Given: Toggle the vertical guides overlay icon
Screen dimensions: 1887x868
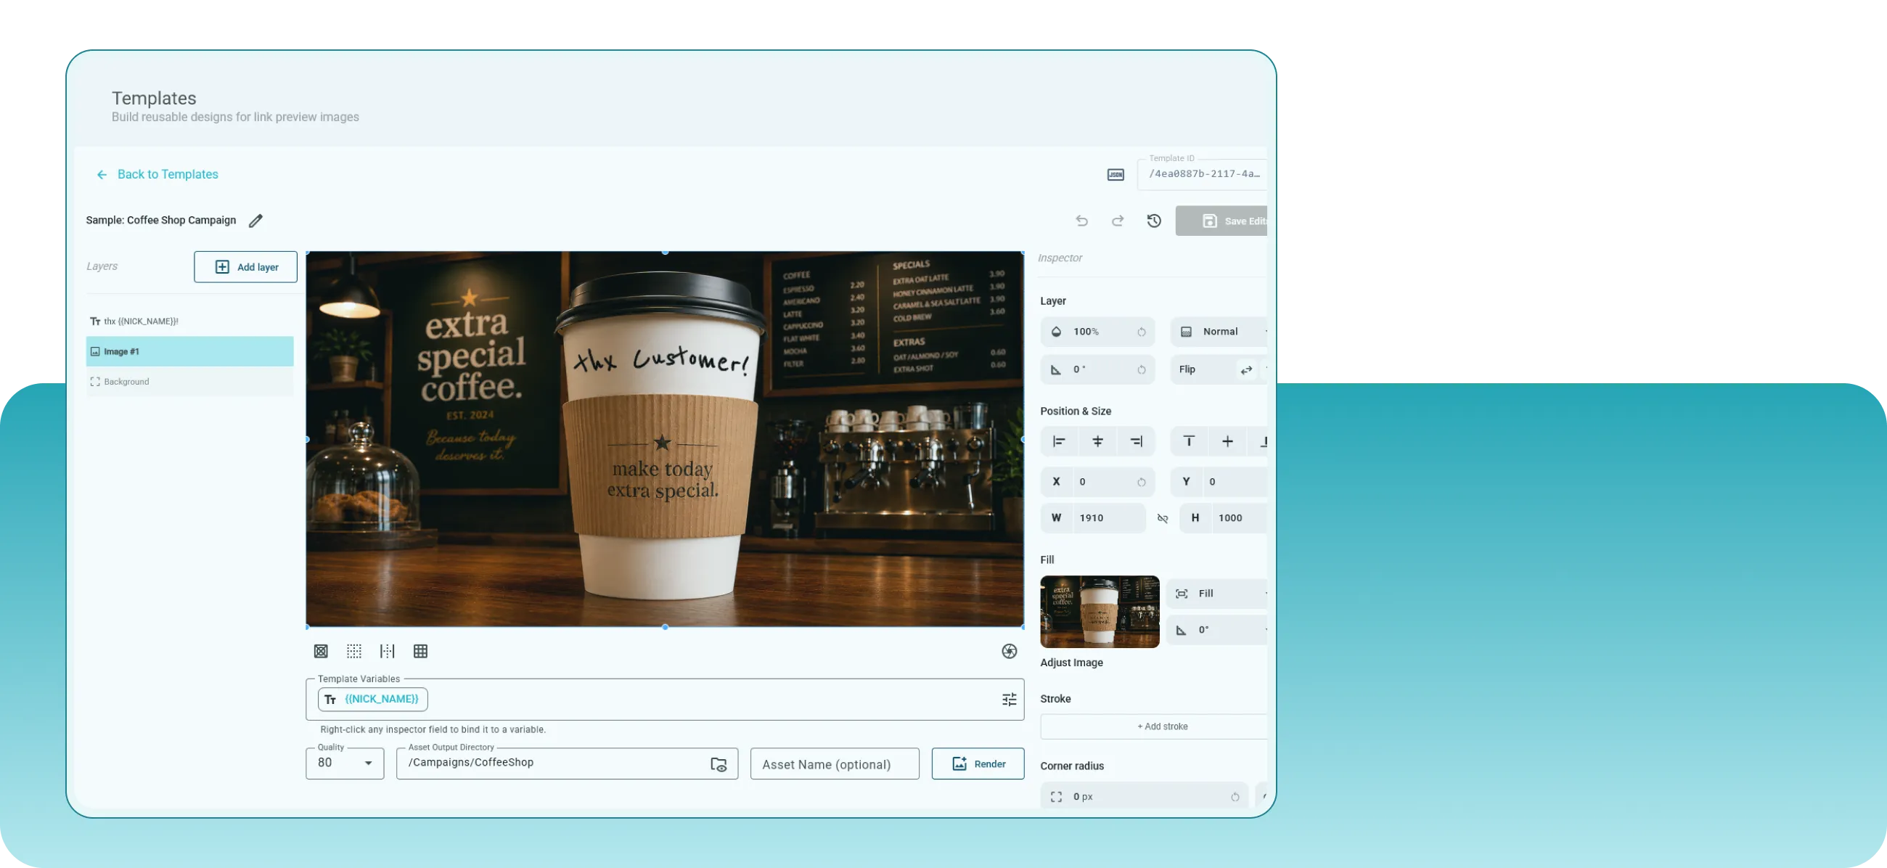Looking at the screenshot, I should [387, 651].
